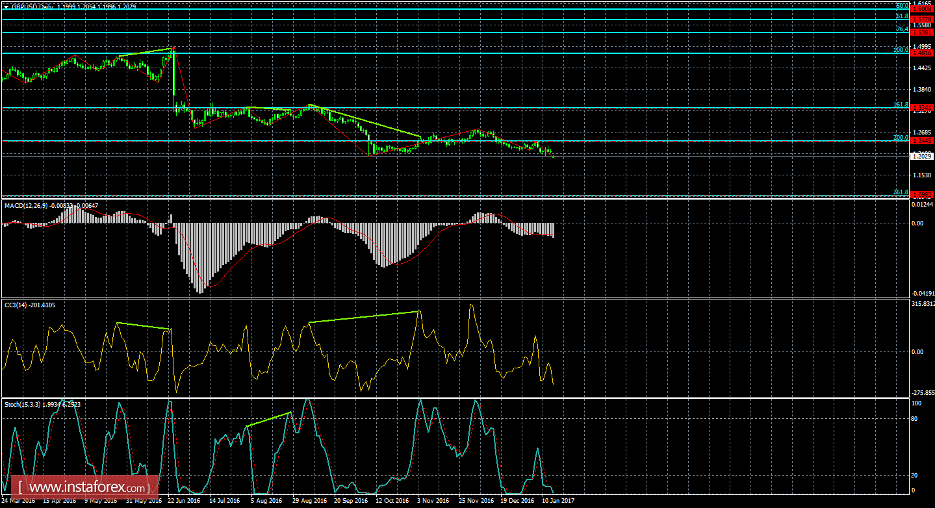Image resolution: width=935 pixels, height=508 pixels.
Task: Select the green divergence line on Stochastic August peaks
Action: point(268,419)
